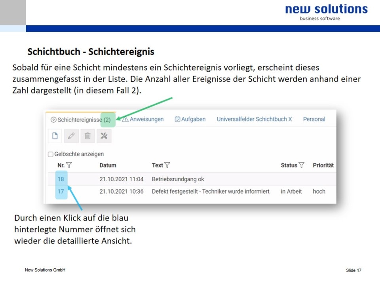Click the wrench tools icon
The image size is (380, 285).
(x=104, y=136)
